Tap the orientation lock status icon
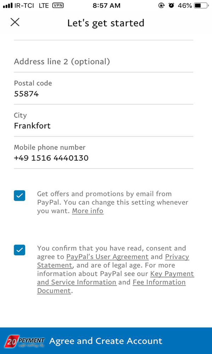 click(161, 6)
